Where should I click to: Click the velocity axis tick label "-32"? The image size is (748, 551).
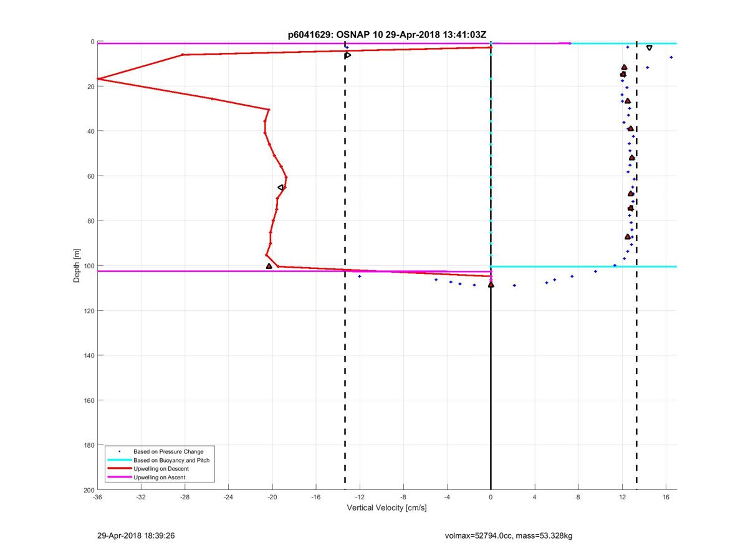pos(141,498)
